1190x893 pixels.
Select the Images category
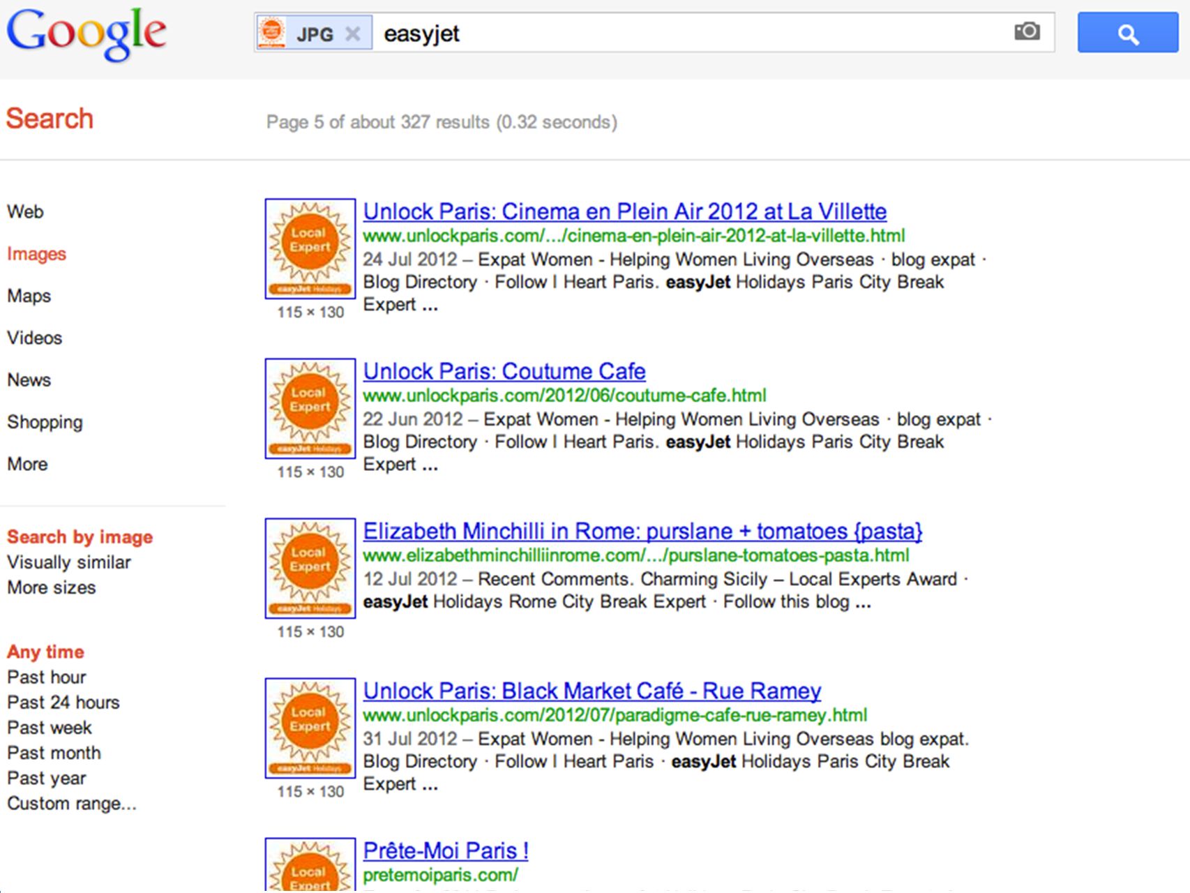click(36, 254)
